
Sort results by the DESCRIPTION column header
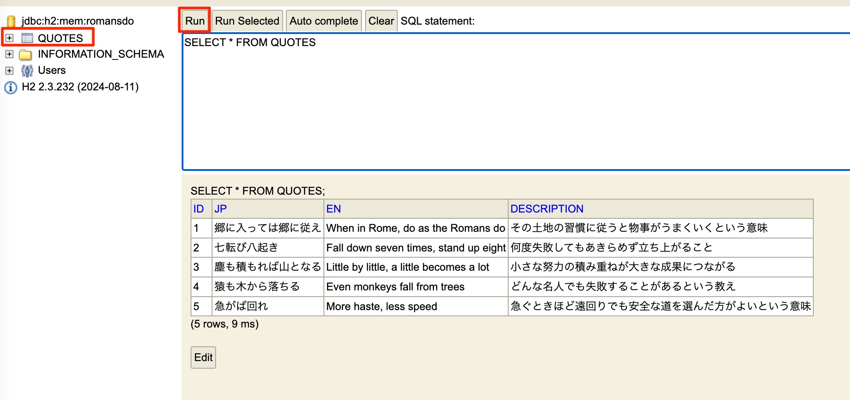click(x=547, y=209)
